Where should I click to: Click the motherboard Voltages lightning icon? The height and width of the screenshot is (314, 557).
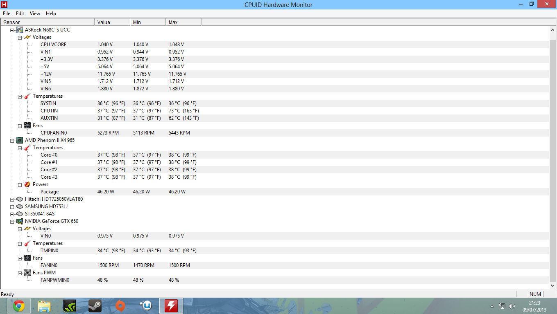pos(27,37)
